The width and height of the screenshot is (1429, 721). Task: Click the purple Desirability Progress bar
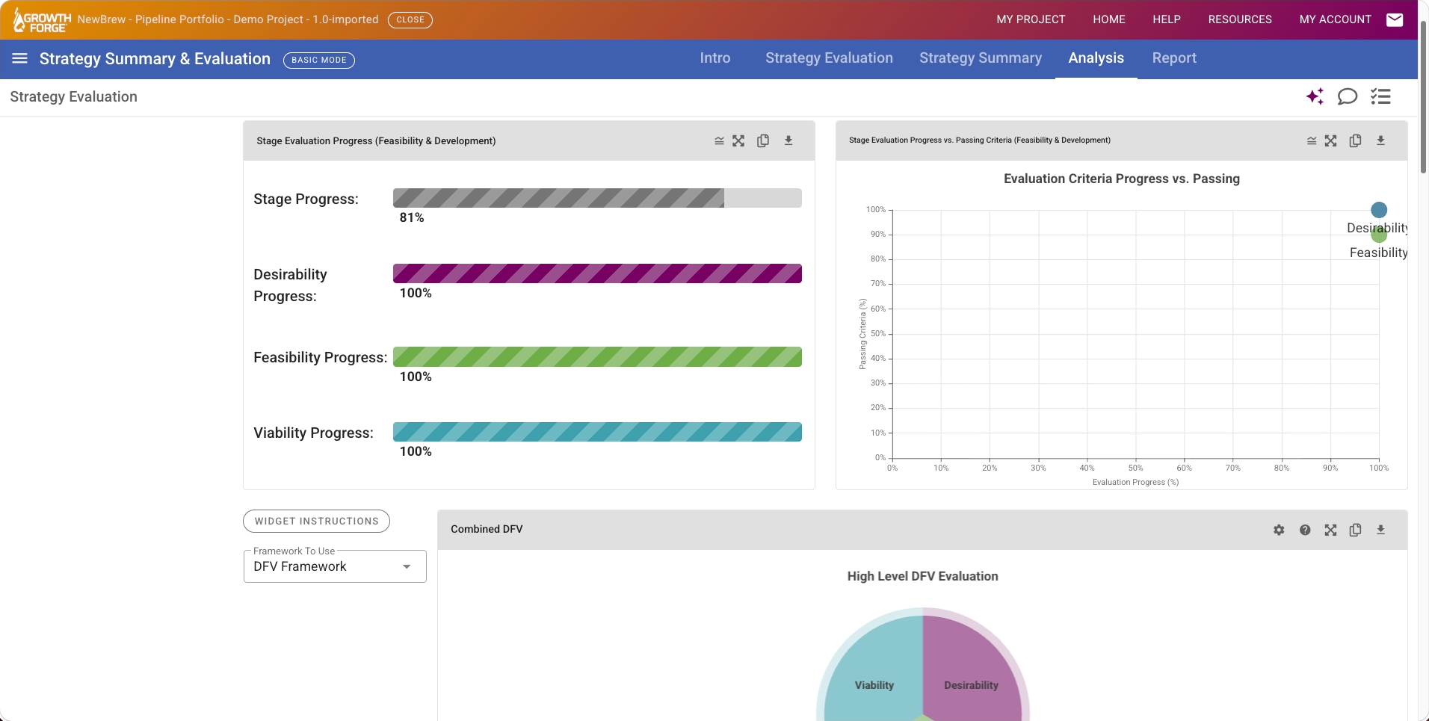coord(597,273)
